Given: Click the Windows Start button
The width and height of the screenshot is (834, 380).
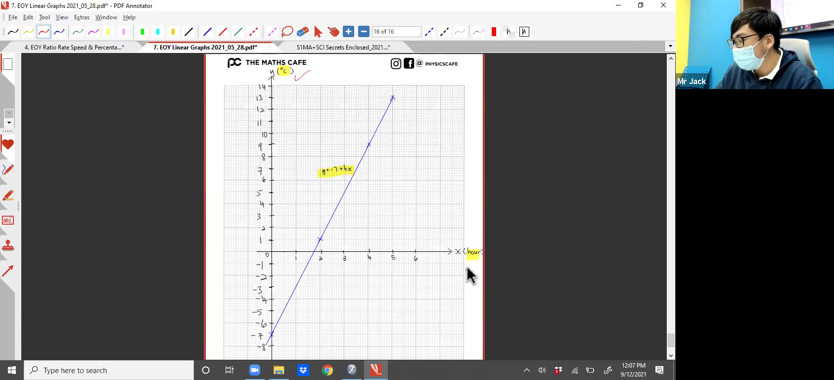Looking at the screenshot, I should (x=12, y=370).
